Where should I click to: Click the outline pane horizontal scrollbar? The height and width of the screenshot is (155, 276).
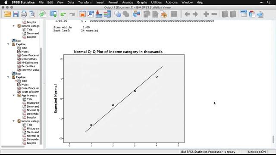[x=13, y=146]
